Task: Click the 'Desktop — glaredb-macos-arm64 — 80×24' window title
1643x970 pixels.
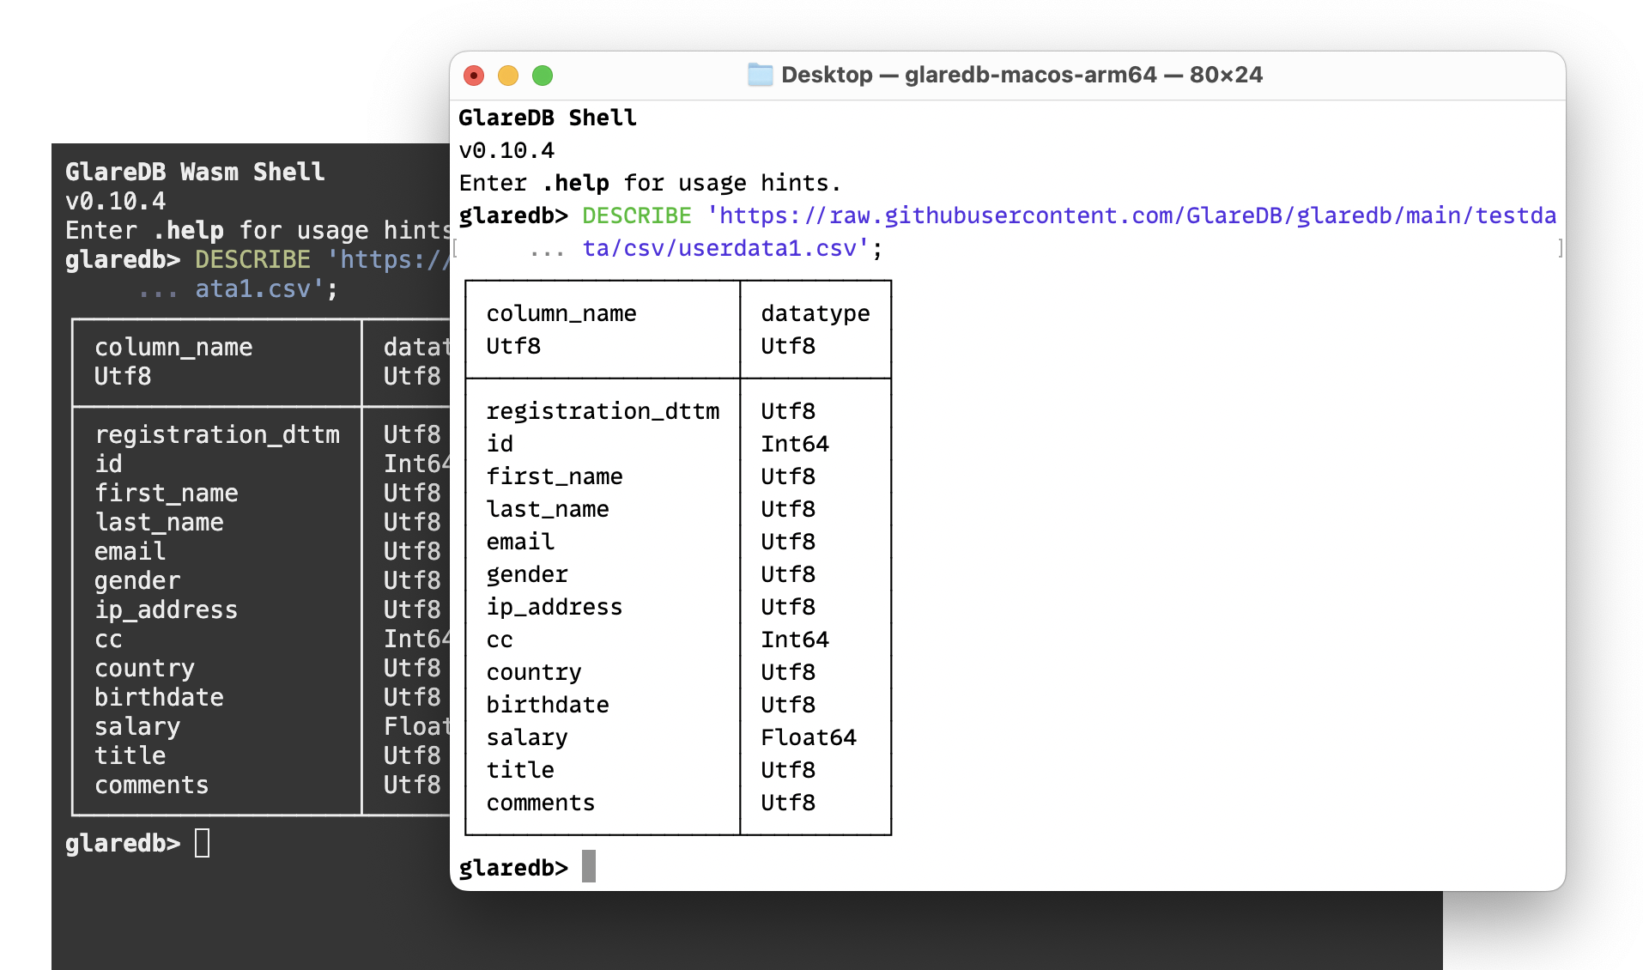Action: click(x=1022, y=75)
